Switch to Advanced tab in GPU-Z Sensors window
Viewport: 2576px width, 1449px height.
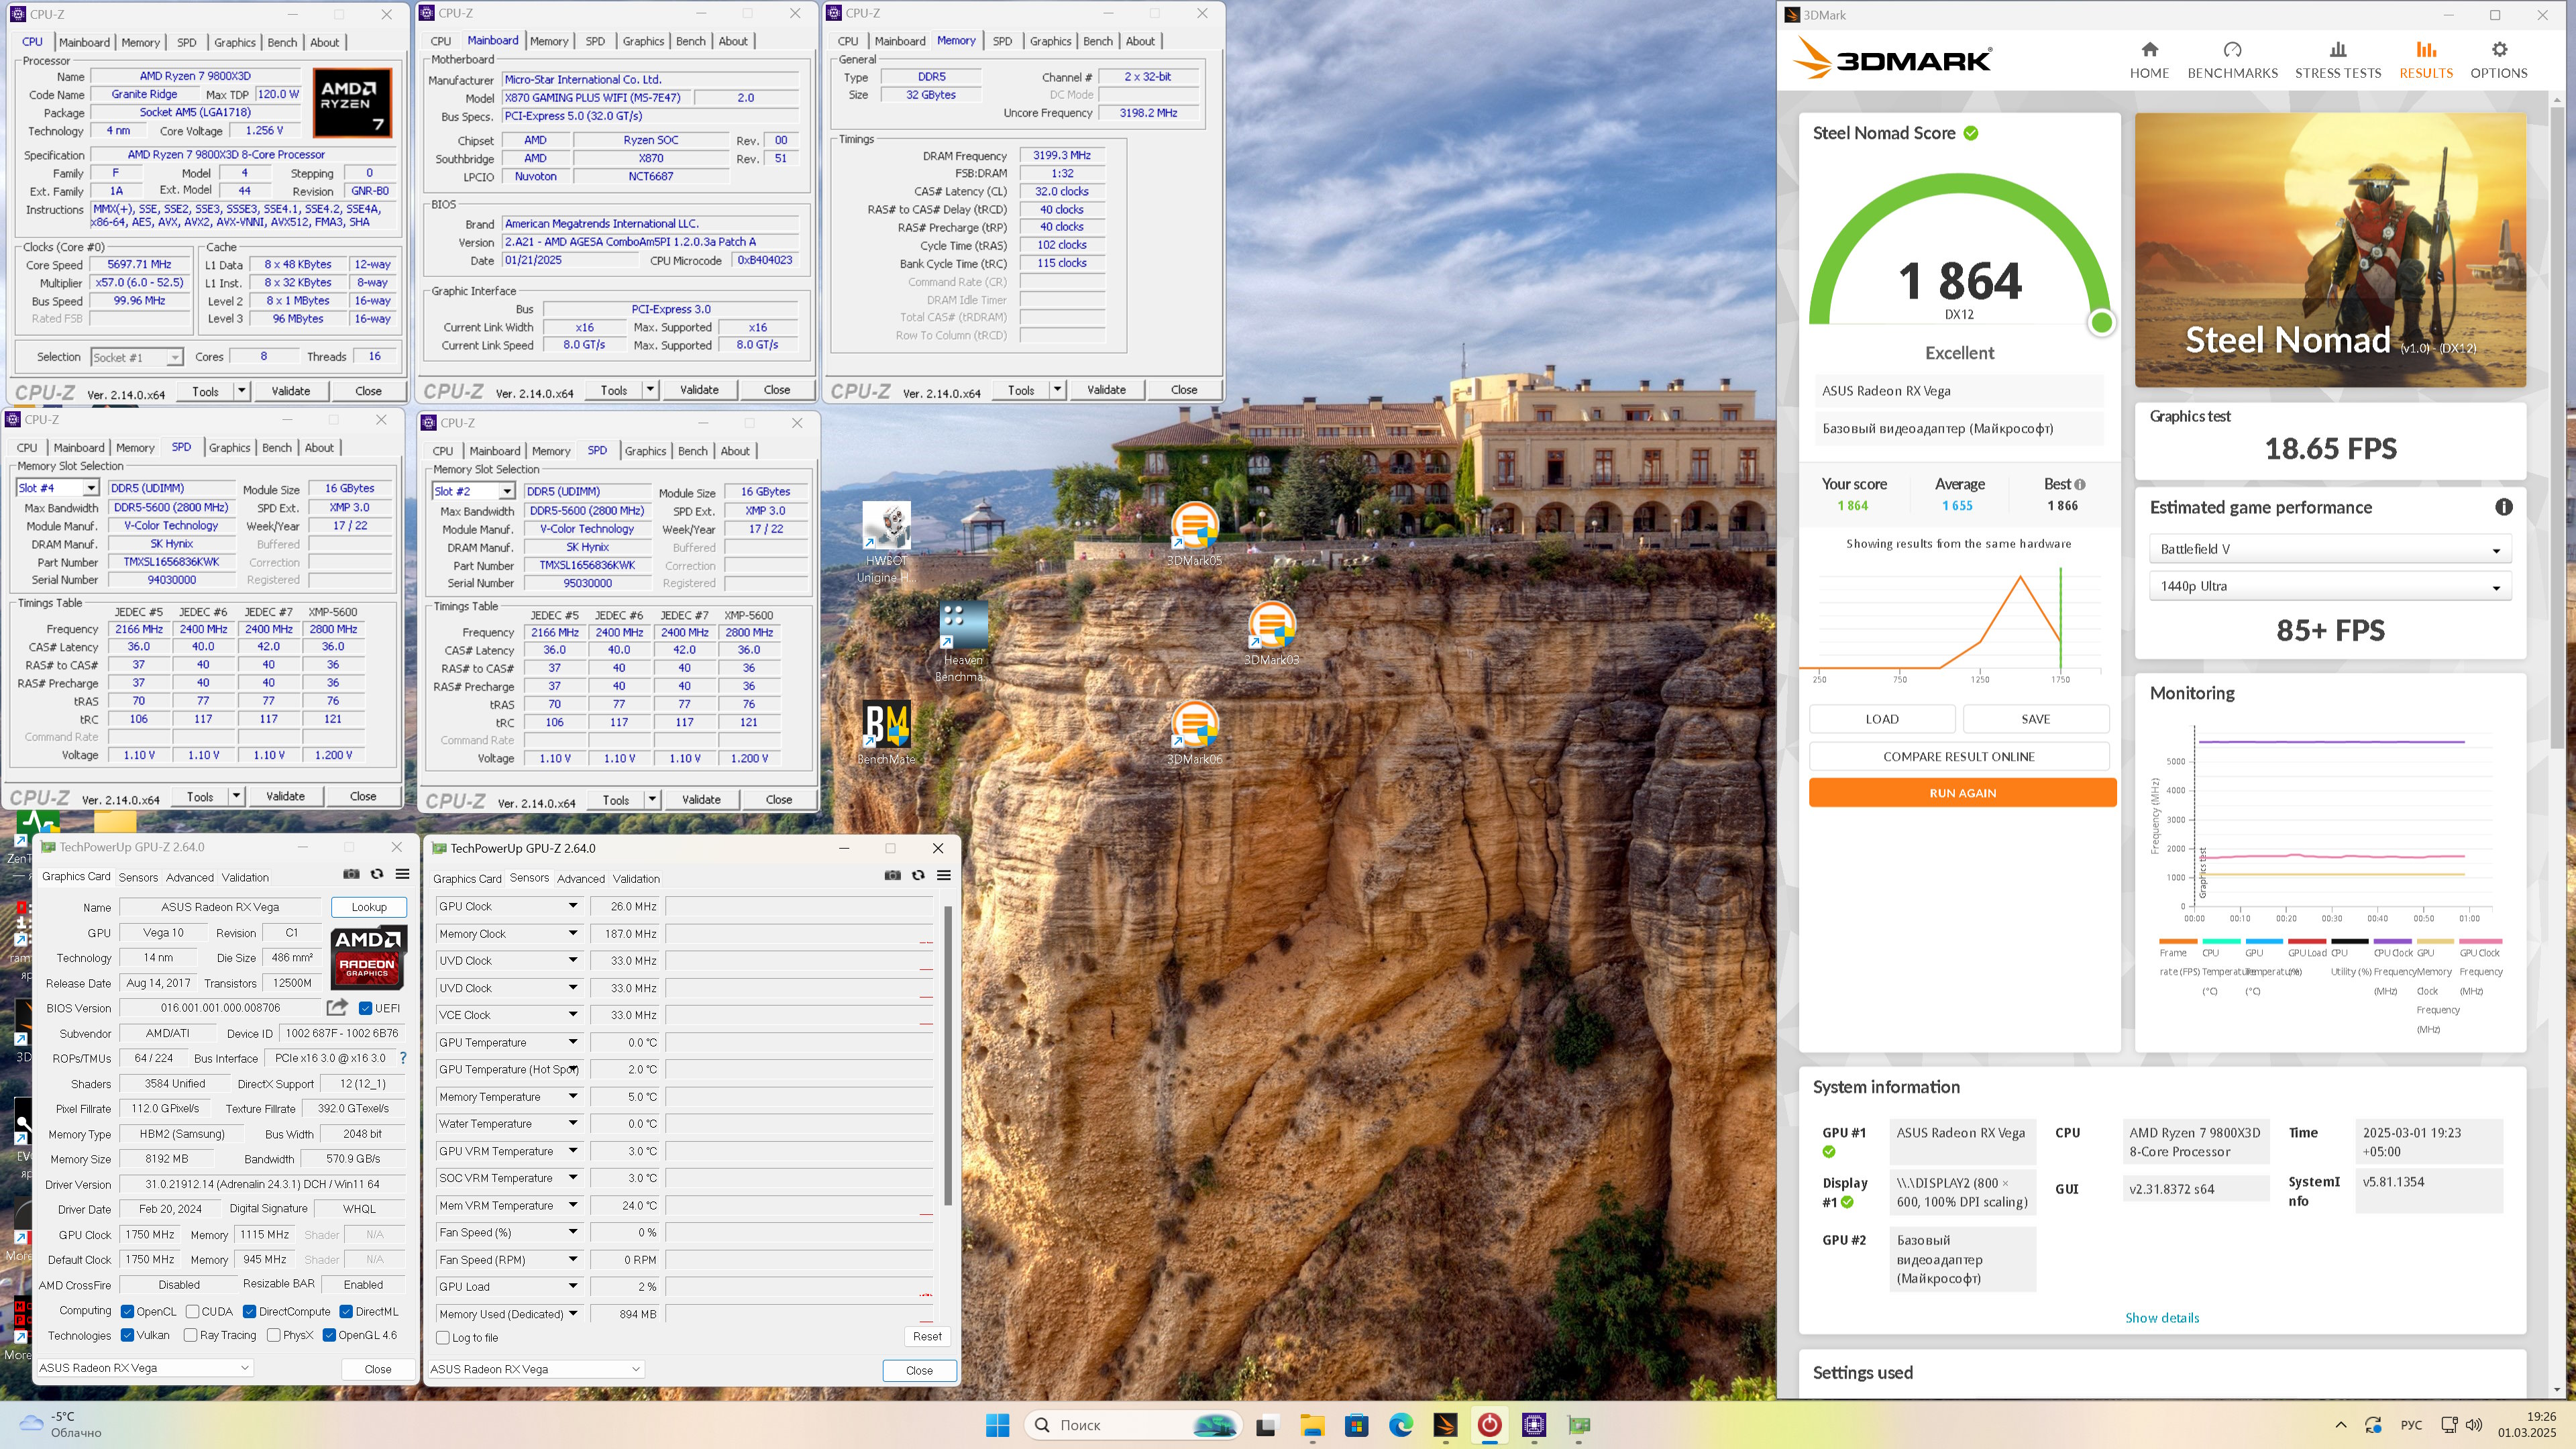[581, 879]
